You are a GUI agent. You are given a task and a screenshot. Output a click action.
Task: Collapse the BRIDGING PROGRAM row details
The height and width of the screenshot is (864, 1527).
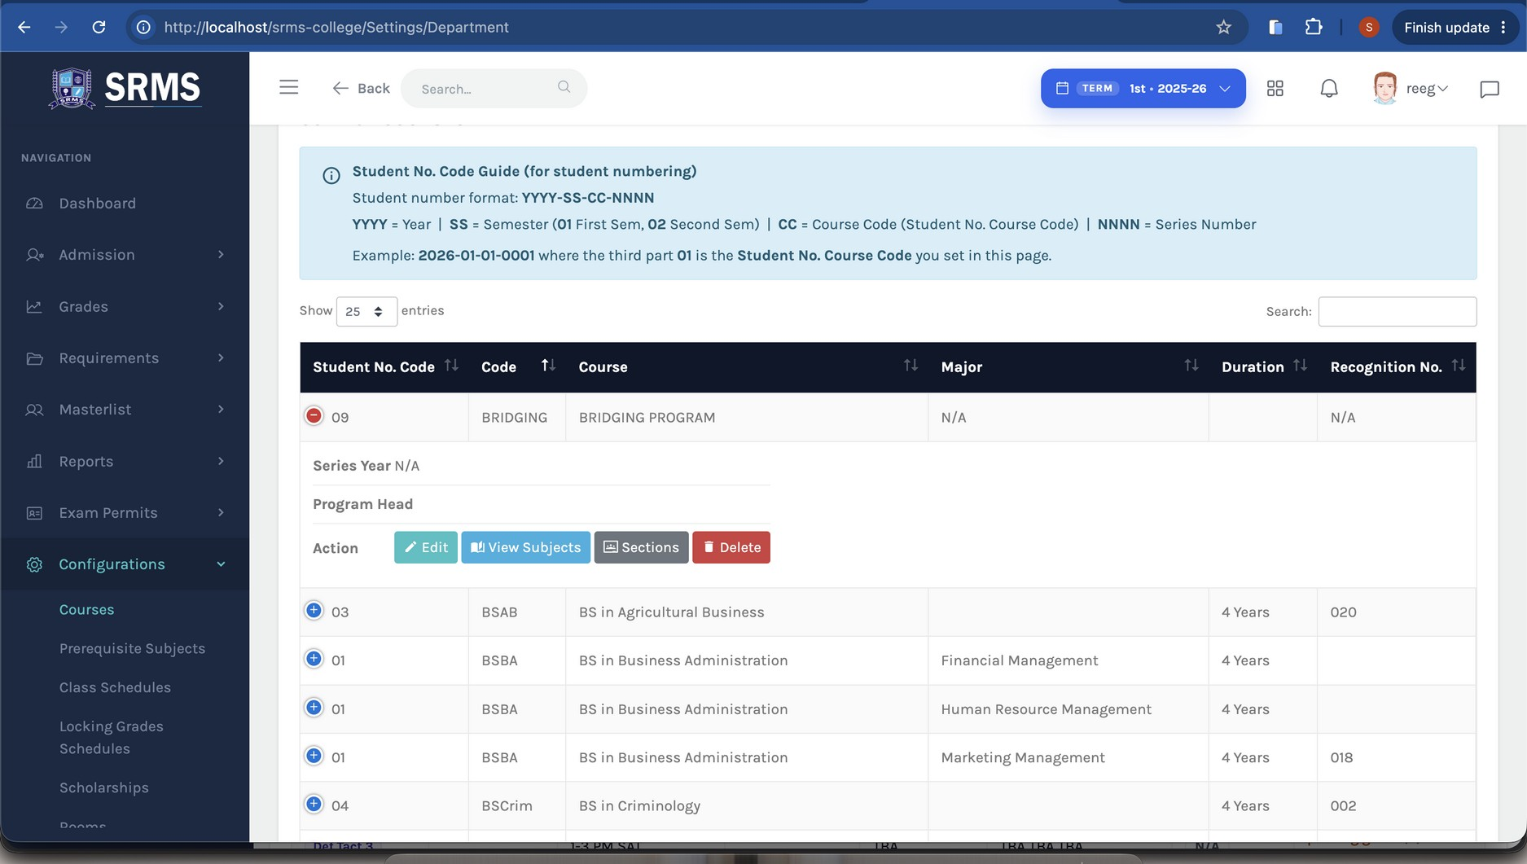[x=314, y=416]
